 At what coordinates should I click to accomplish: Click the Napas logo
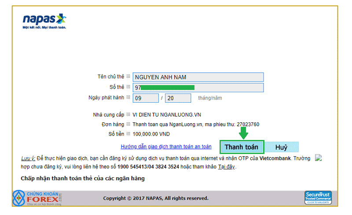point(44,21)
